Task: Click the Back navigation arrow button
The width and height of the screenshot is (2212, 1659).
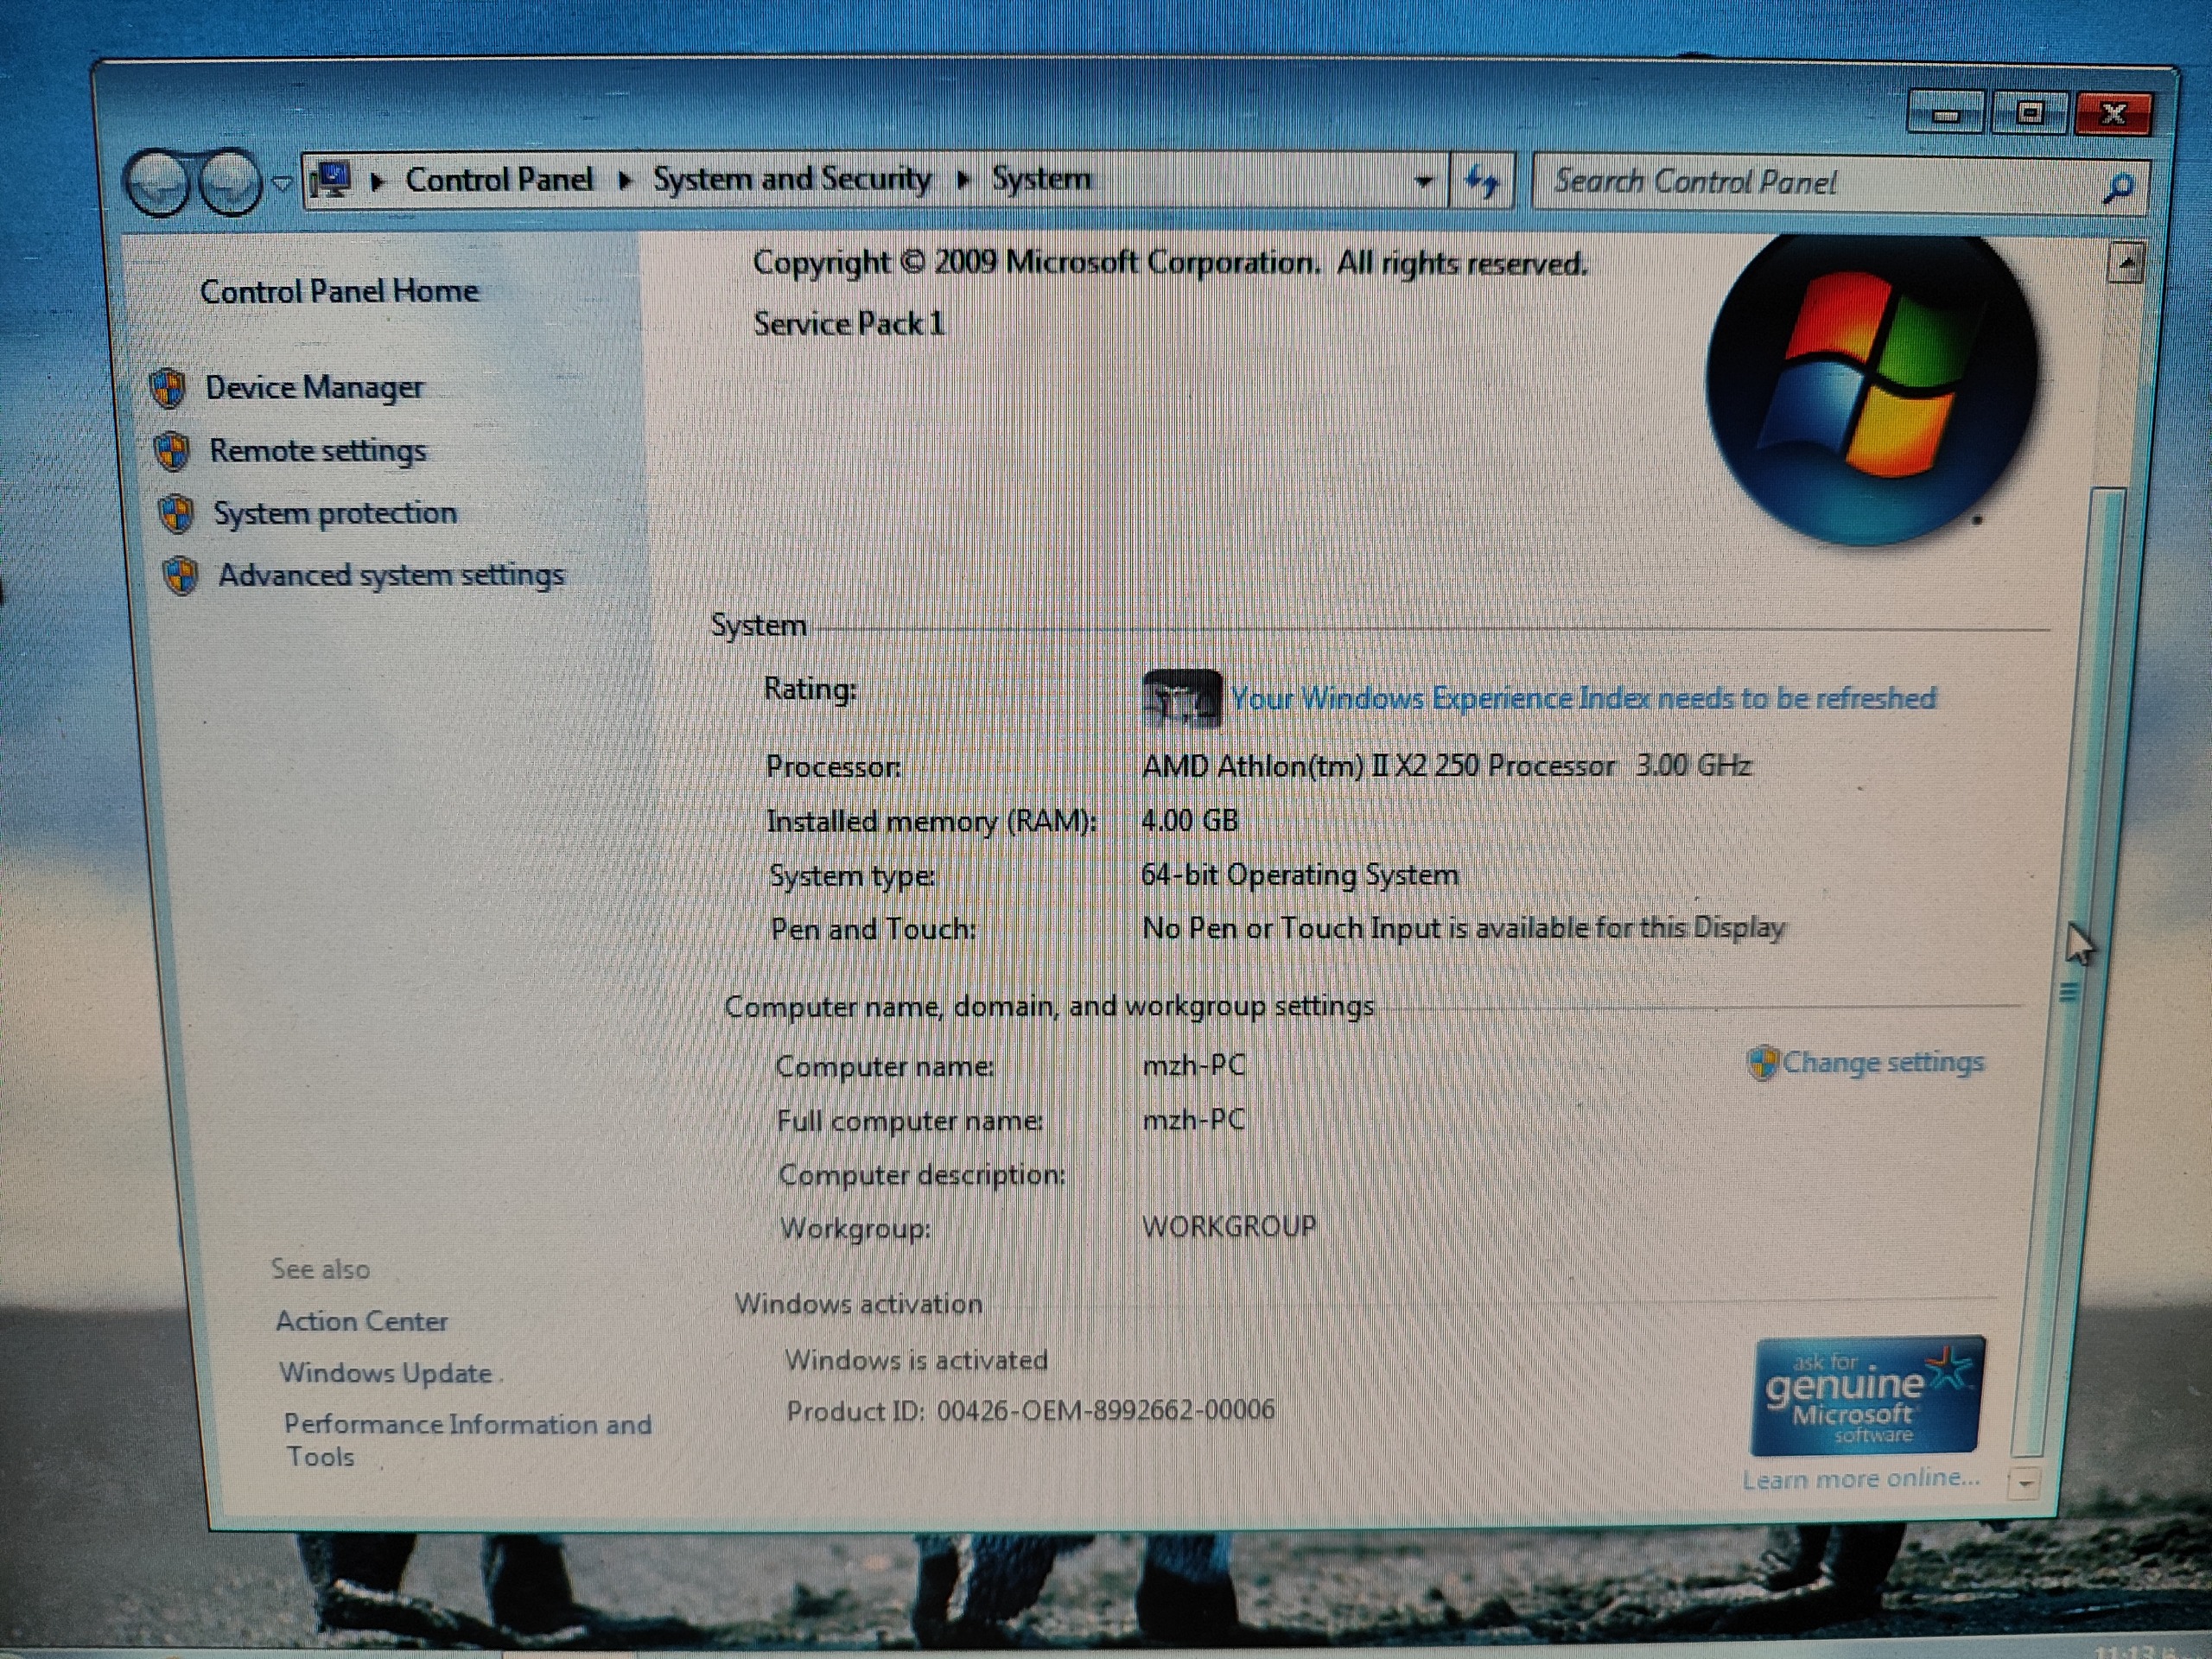Action: 158,182
